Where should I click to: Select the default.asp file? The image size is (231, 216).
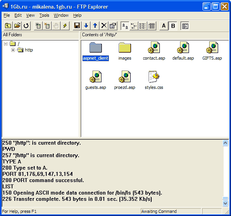183,51
